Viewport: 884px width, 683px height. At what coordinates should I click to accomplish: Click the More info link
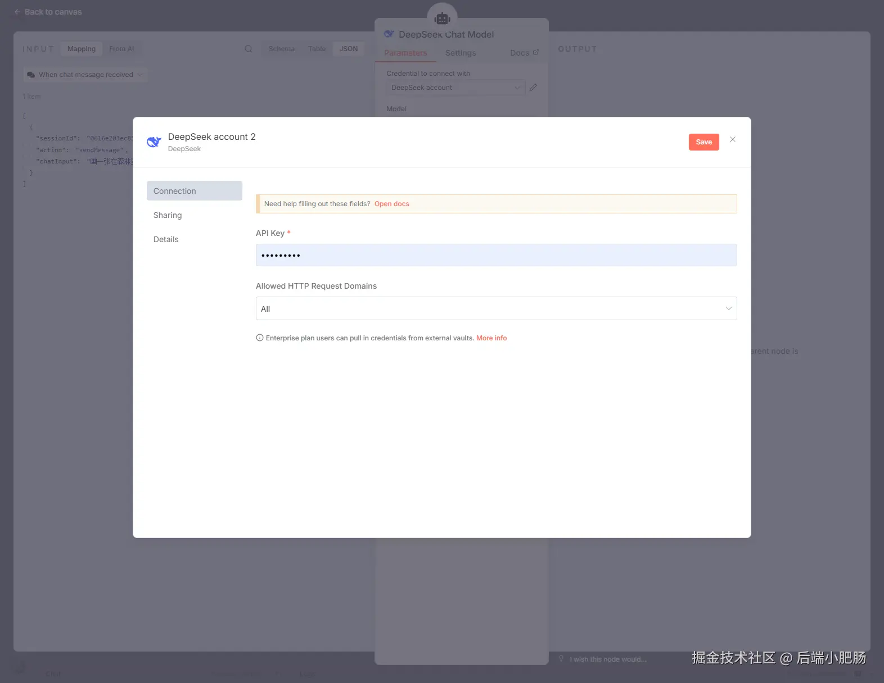pyautogui.click(x=491, y=338)
